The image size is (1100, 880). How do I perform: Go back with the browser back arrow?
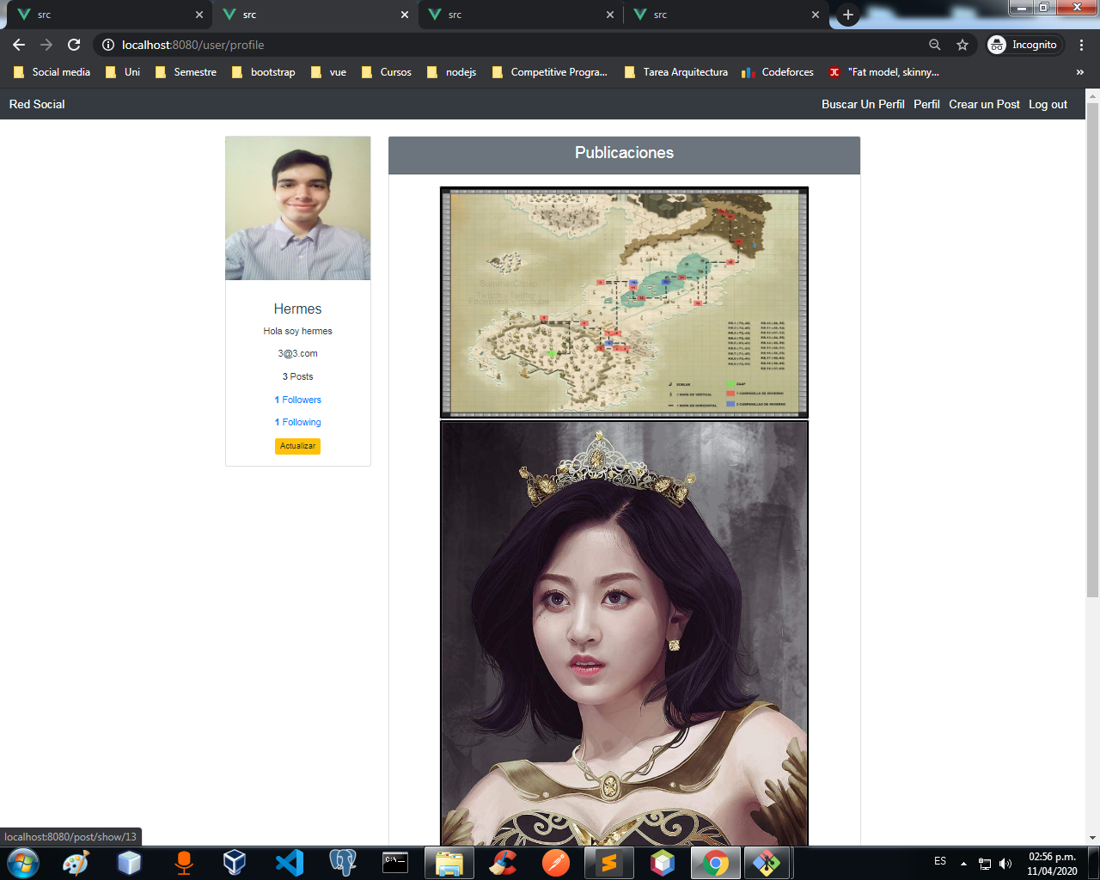tap(19, 45)
